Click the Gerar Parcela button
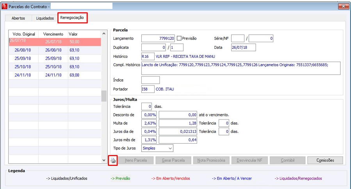This screenshot has width=351, height=189. (173, 160)
